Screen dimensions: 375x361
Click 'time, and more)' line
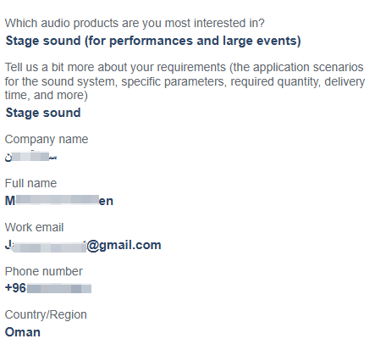tap(47, 96)
